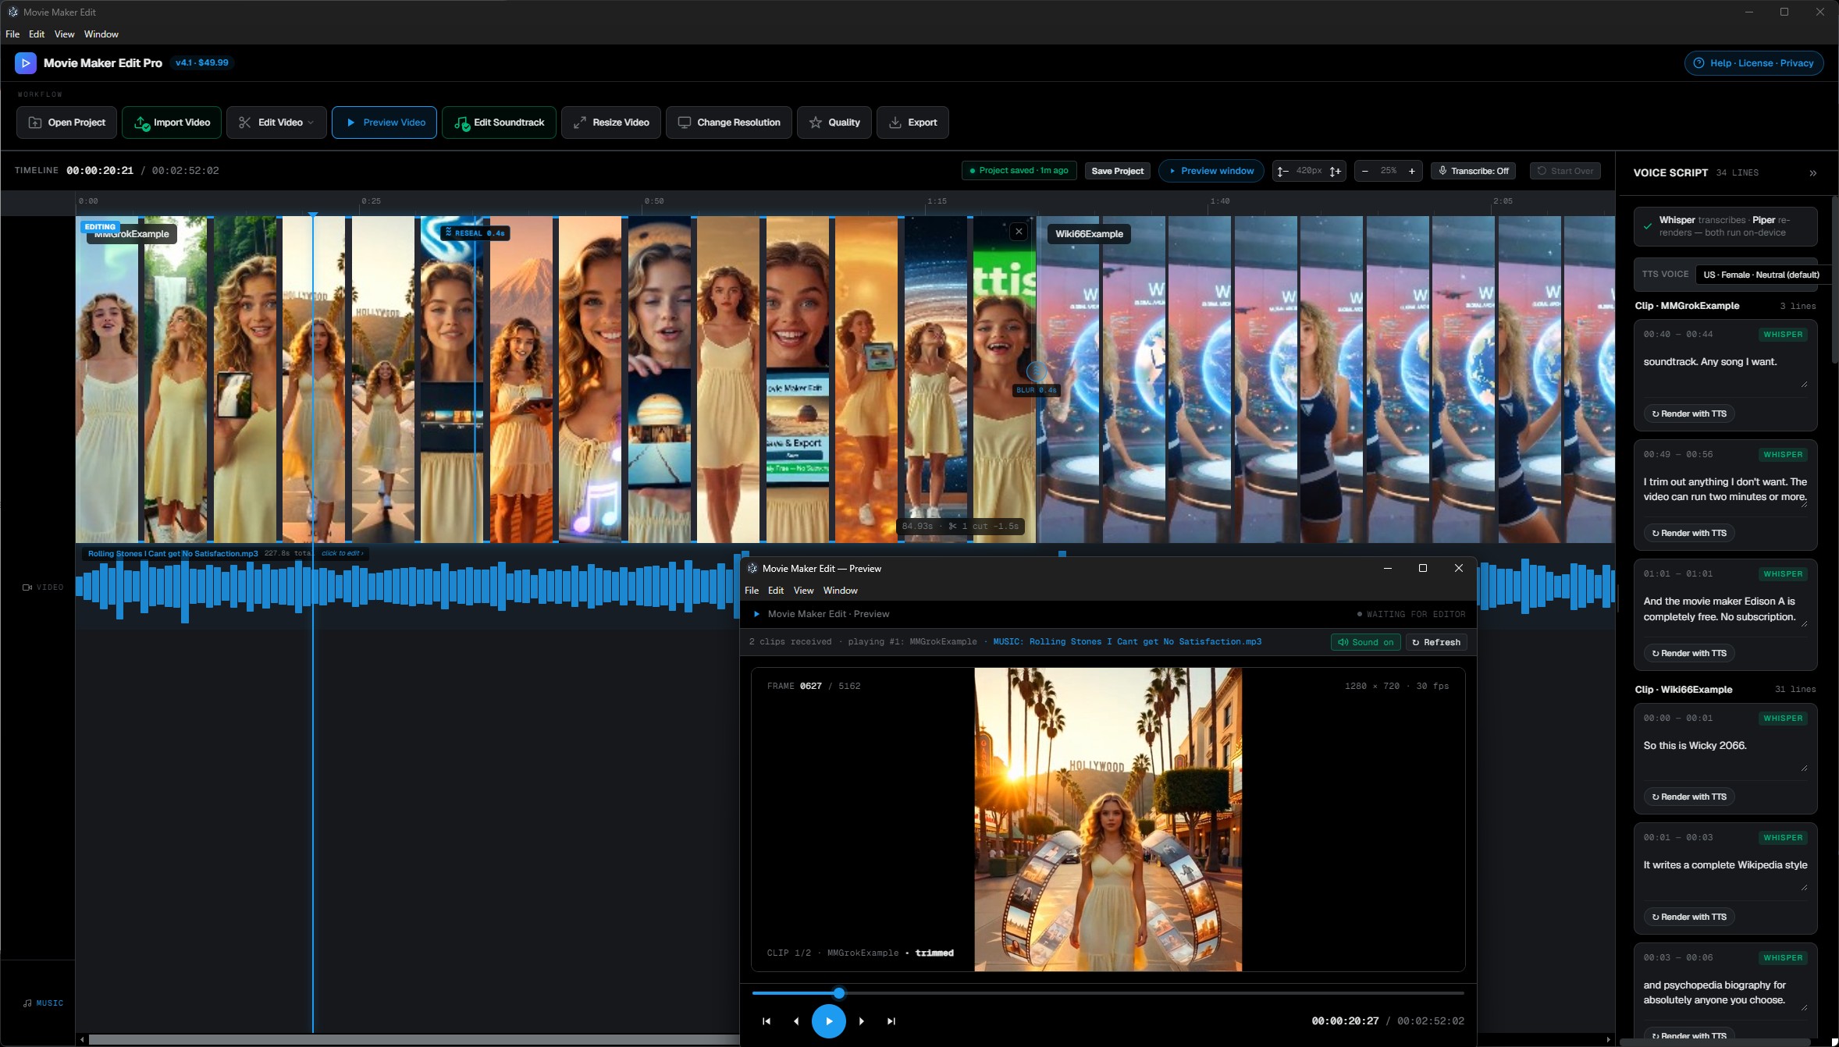1839x1047 pixels.
Task: Click the RESEAL 0.4s transition marker
Action: click(x=475, y=232)
